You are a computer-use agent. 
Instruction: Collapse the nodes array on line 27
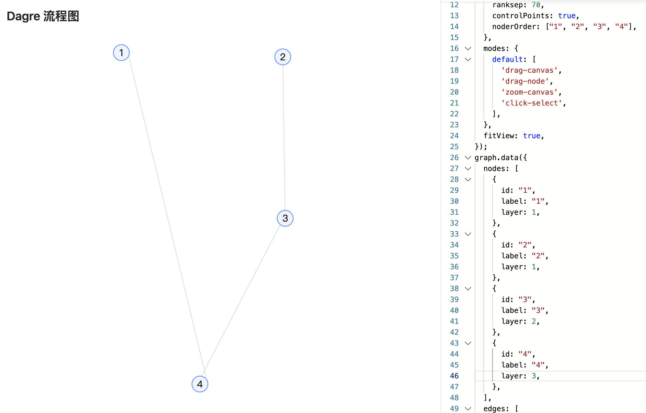point(468,169)
